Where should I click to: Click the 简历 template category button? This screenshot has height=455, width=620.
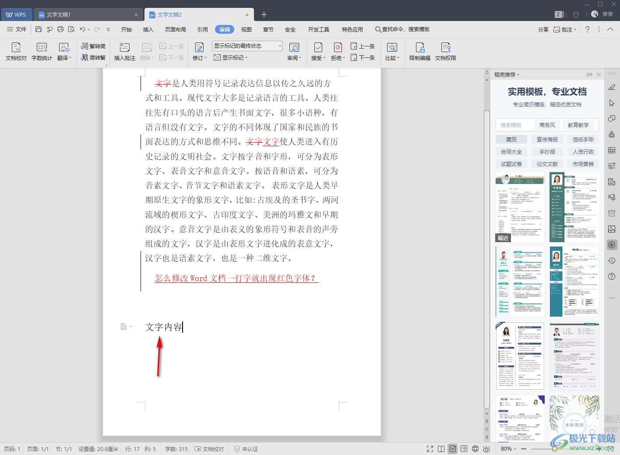coord(511,140)
